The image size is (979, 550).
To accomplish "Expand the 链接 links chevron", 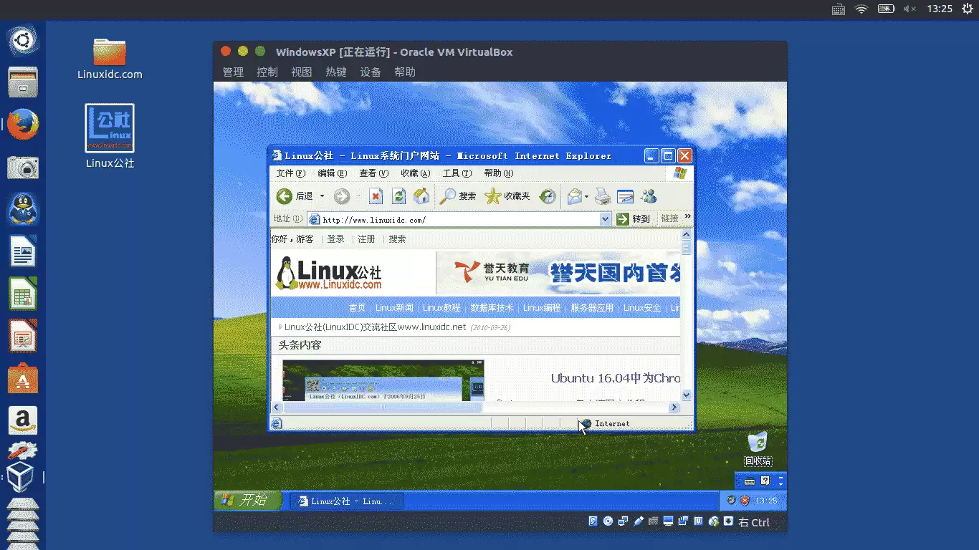I will coord(687,217).
